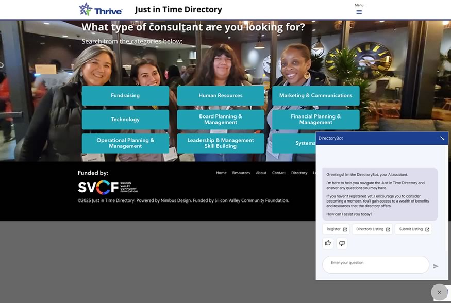Click the SVCF foundation logo
Viewport: 451px width, 303px height.
coord(108,188)
